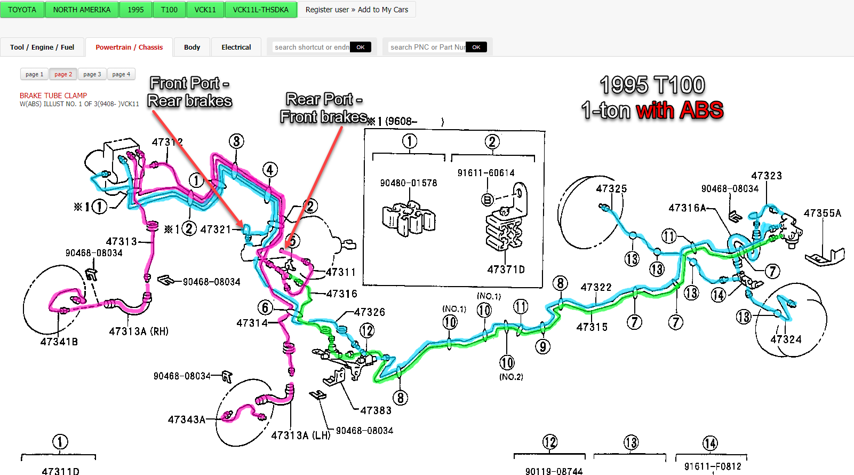Open page 4 of the diagrams
The height and width of the screenshot is (475, 854).
click(x=121, y=74)
